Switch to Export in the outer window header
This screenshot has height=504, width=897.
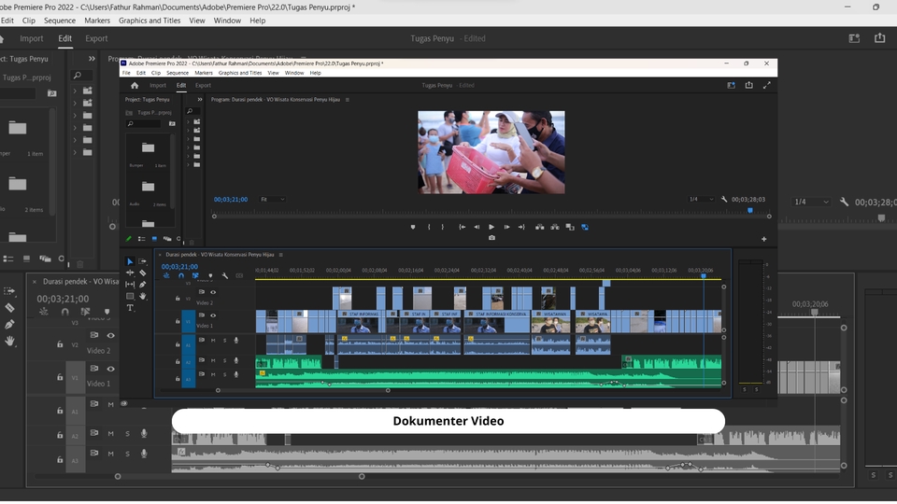[96, 39]
